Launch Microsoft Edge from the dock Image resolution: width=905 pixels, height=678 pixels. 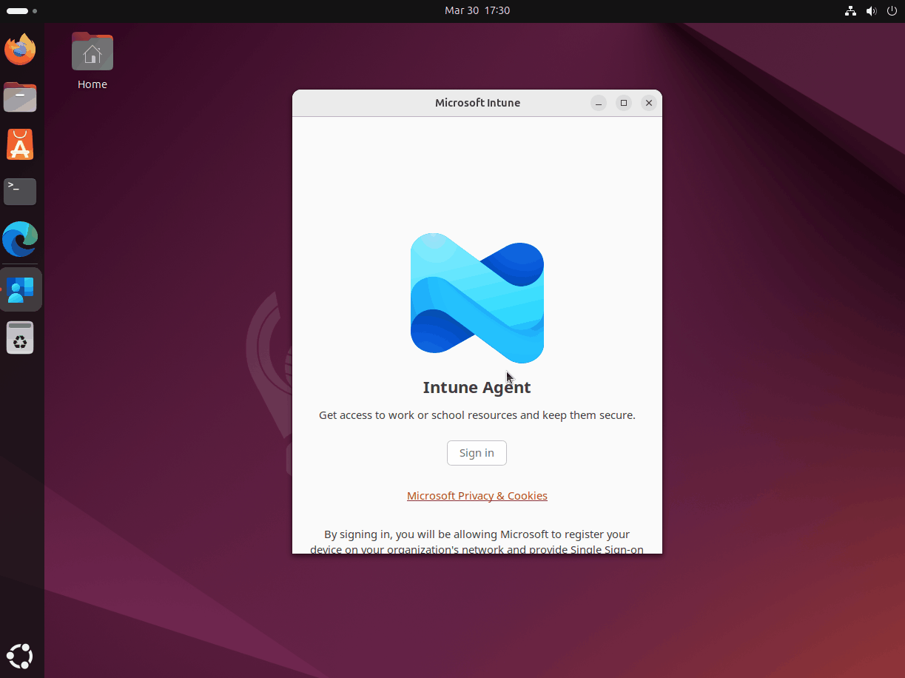point(20,239)
